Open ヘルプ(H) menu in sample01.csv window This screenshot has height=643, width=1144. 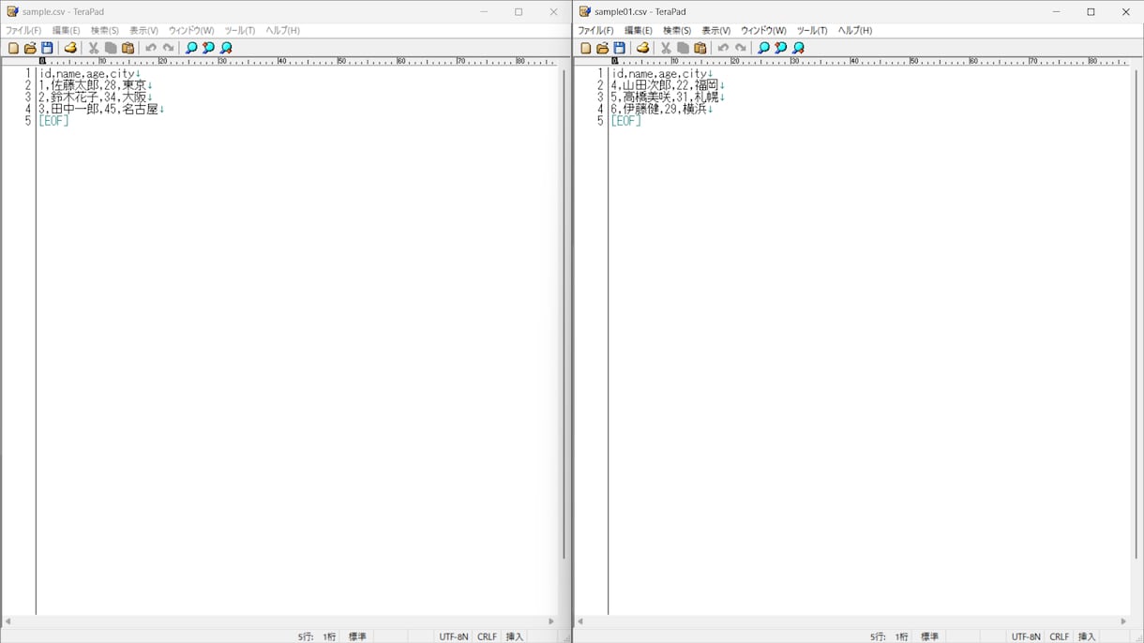tap(855, 31)
